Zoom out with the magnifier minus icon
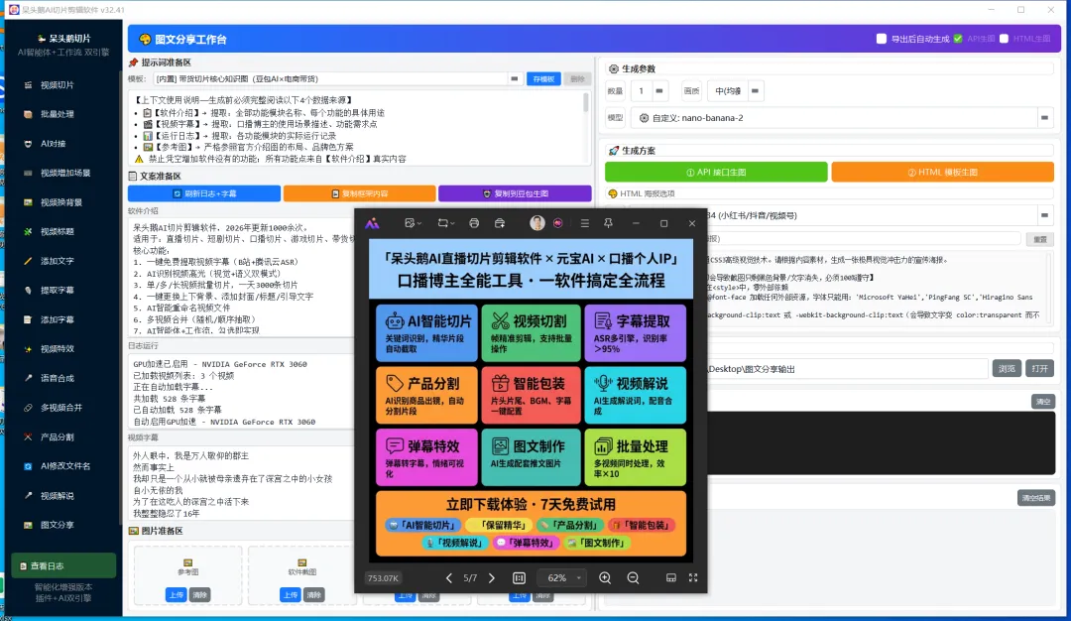The height and width of the screenshot is (621, 1071). [633, 578]
